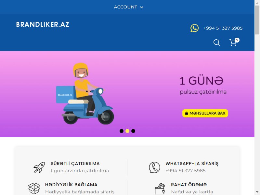Viewport: 260px width, 195px height.
Task: Click the rocket fast delivery icon
Action: point(39,167)
